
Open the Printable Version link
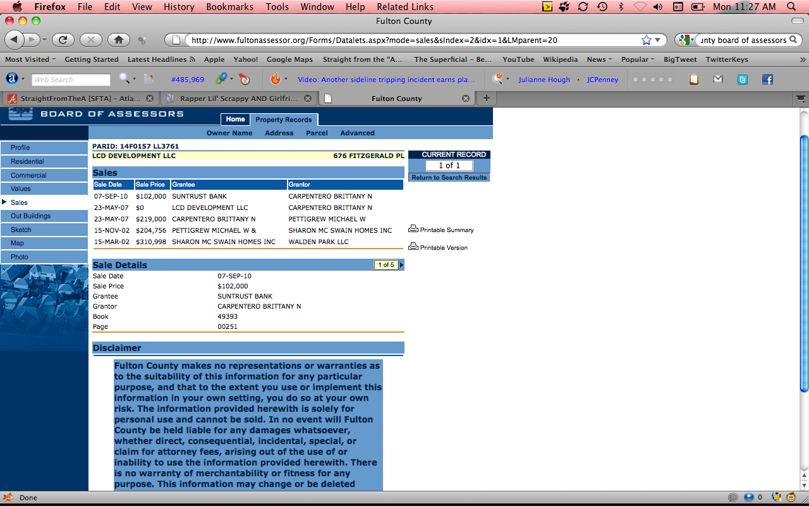444,248
